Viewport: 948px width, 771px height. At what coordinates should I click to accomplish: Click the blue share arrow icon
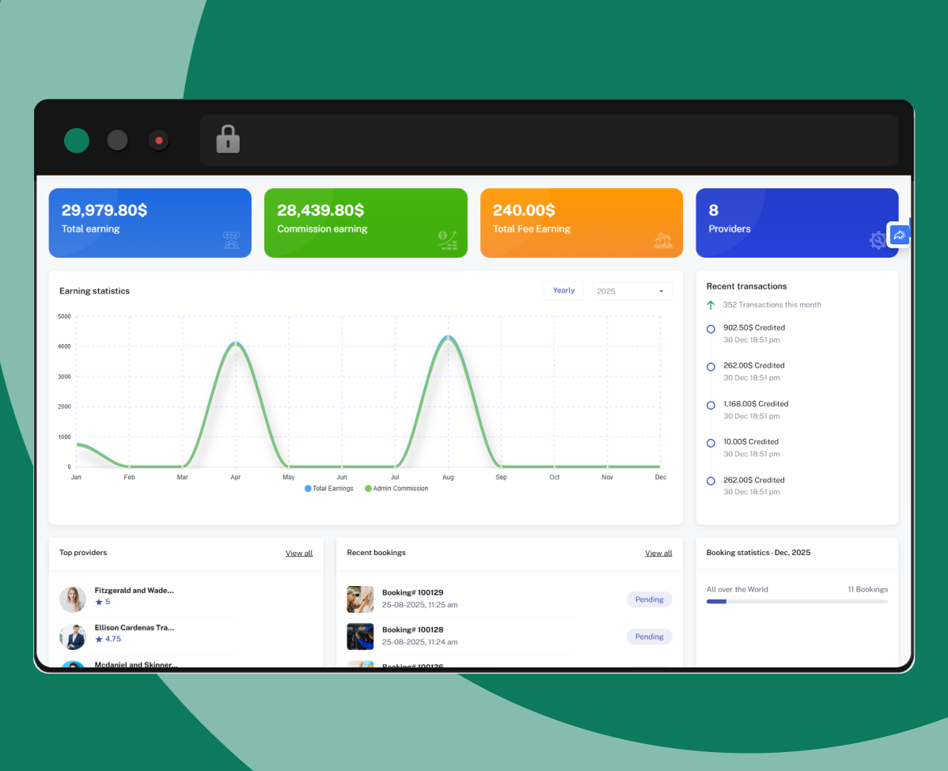[899, 235]
